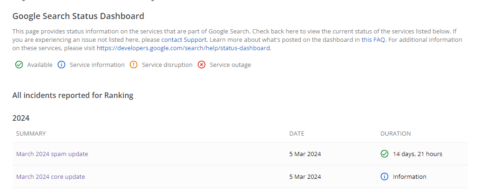The height and width of the screenshot is (196, 493).
Task: Open the March 2024 core update incident
Action: pos(50,176)
